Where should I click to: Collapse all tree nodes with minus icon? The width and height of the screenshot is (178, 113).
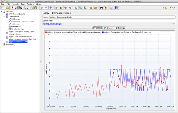point(46,8)
